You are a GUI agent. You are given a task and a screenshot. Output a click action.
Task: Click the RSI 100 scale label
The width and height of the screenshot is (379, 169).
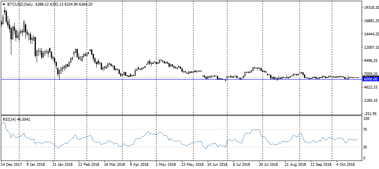(x=367, y=119)
